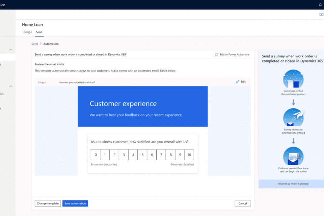The width and height of the screenshot is (324, 216).
Task: Click the pencil Edit icon for email
Action: 238,82
